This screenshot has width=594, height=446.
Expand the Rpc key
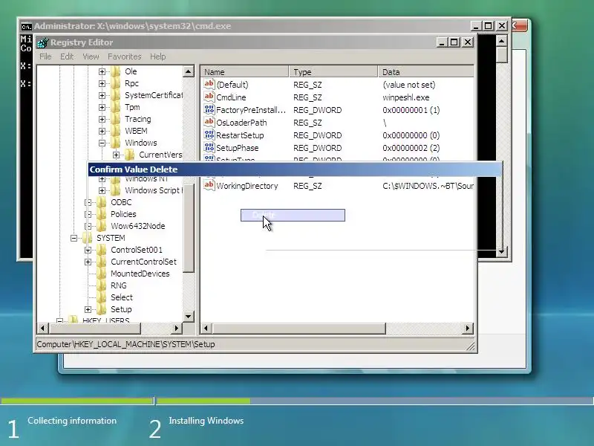[102, 83]
